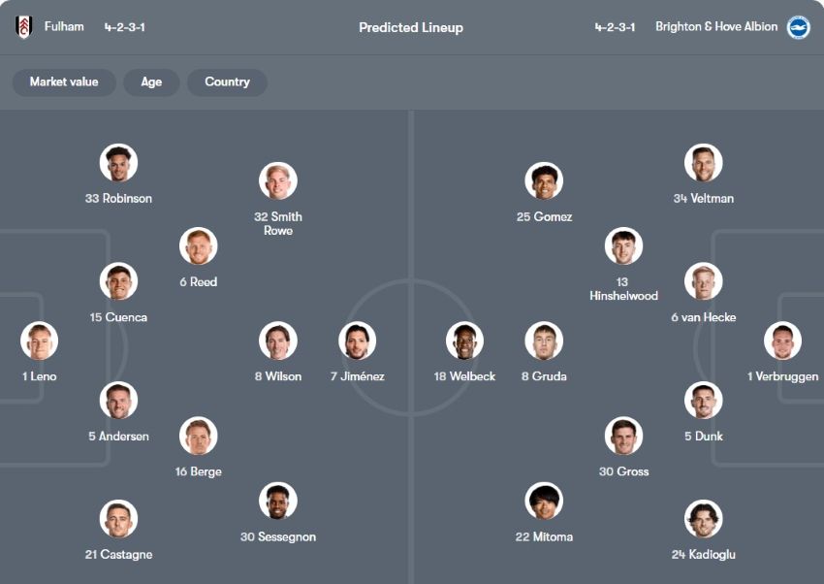824x584 pixels.
Task: Click the Fulham club crest icon
Action: click(x=24, y=27)
